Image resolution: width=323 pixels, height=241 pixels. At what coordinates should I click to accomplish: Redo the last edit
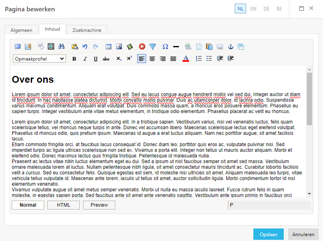pos(96,46)
